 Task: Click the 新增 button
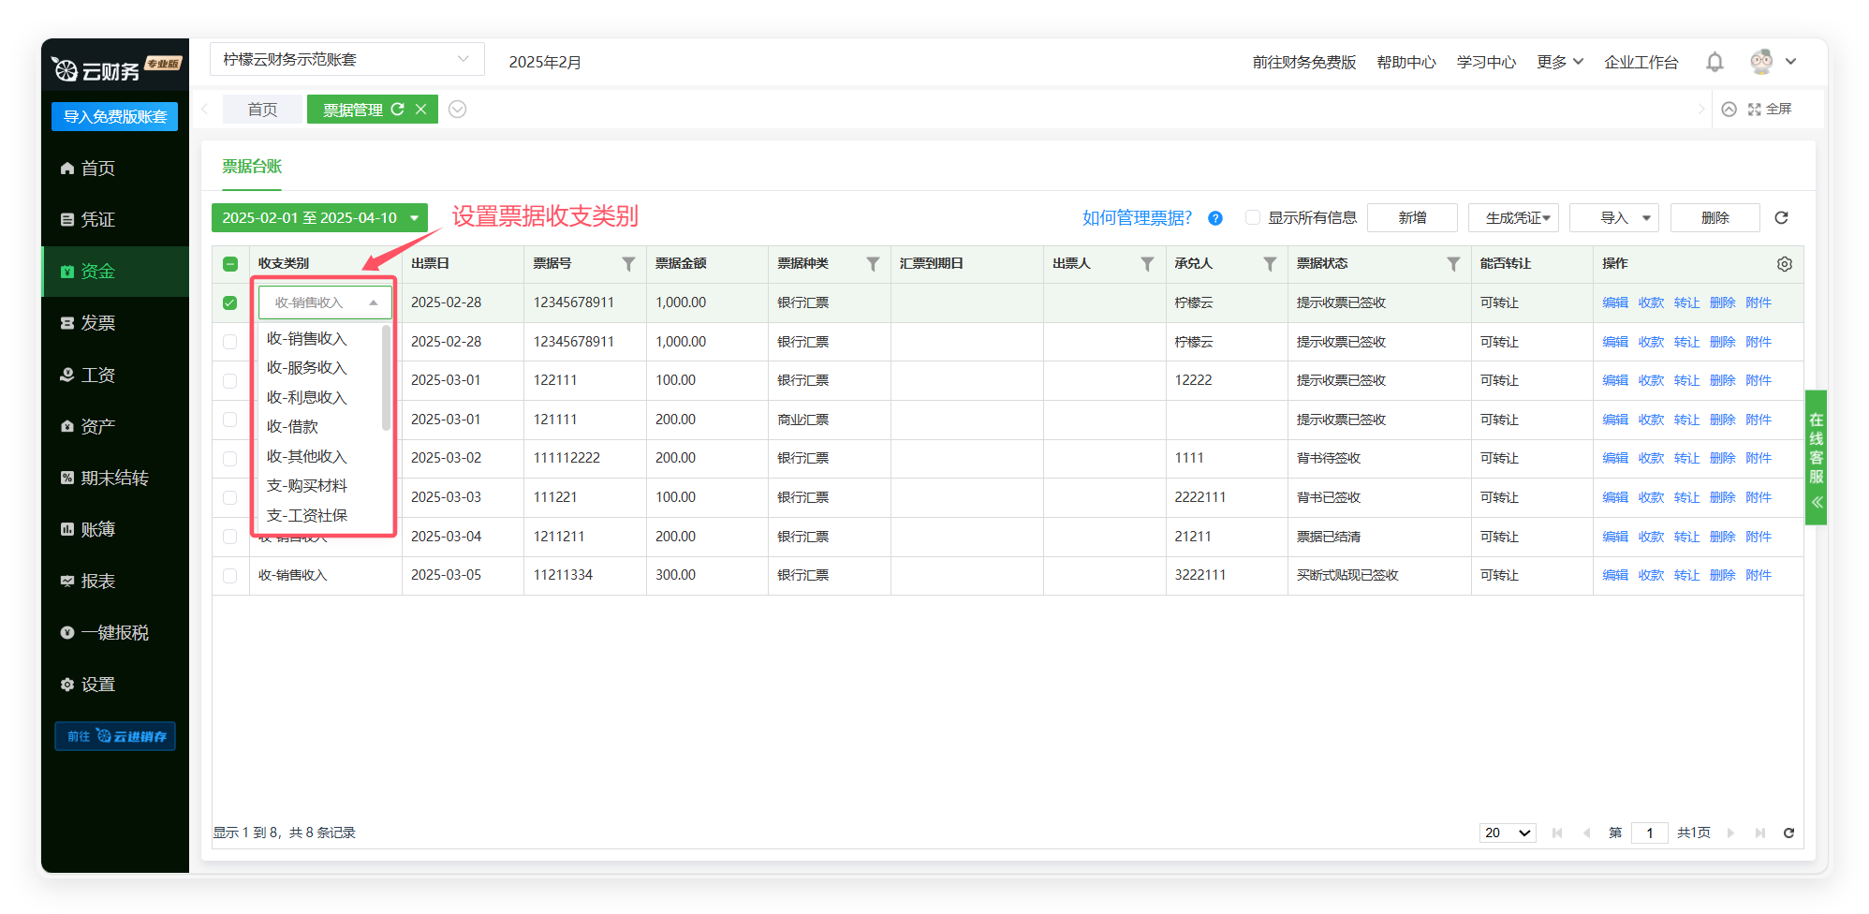click(1412, 218)
